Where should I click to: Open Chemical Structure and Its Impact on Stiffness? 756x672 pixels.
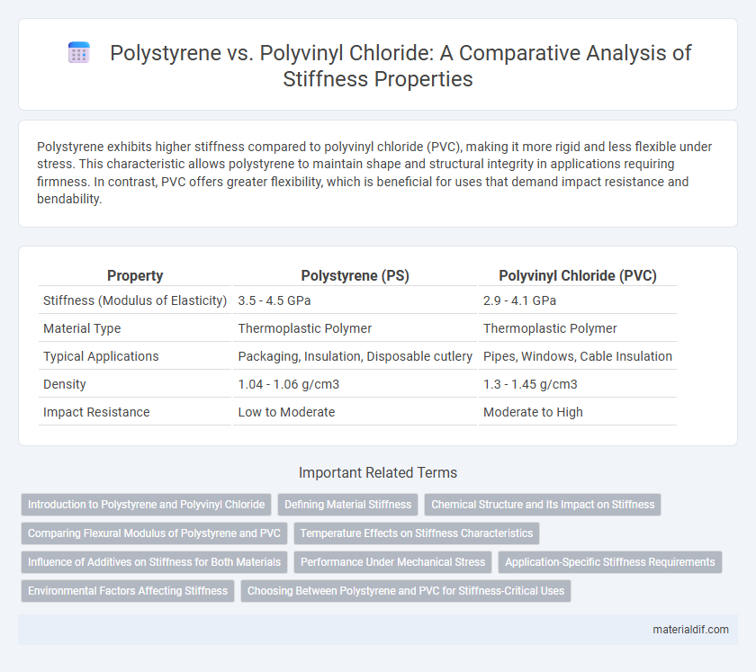[x=543, y=505]
